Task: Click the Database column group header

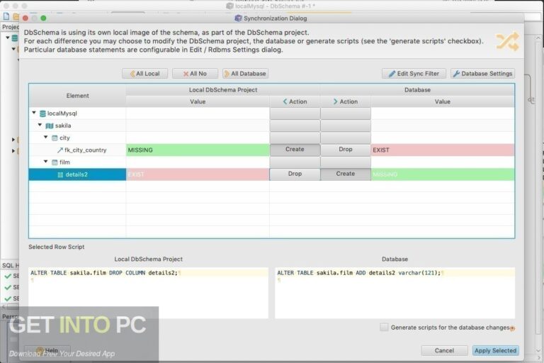Action: tap(417, 89)
